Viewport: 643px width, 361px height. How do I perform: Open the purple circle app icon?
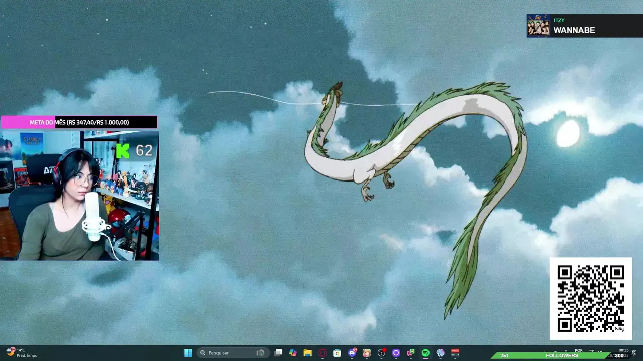(x=396, y=353)
